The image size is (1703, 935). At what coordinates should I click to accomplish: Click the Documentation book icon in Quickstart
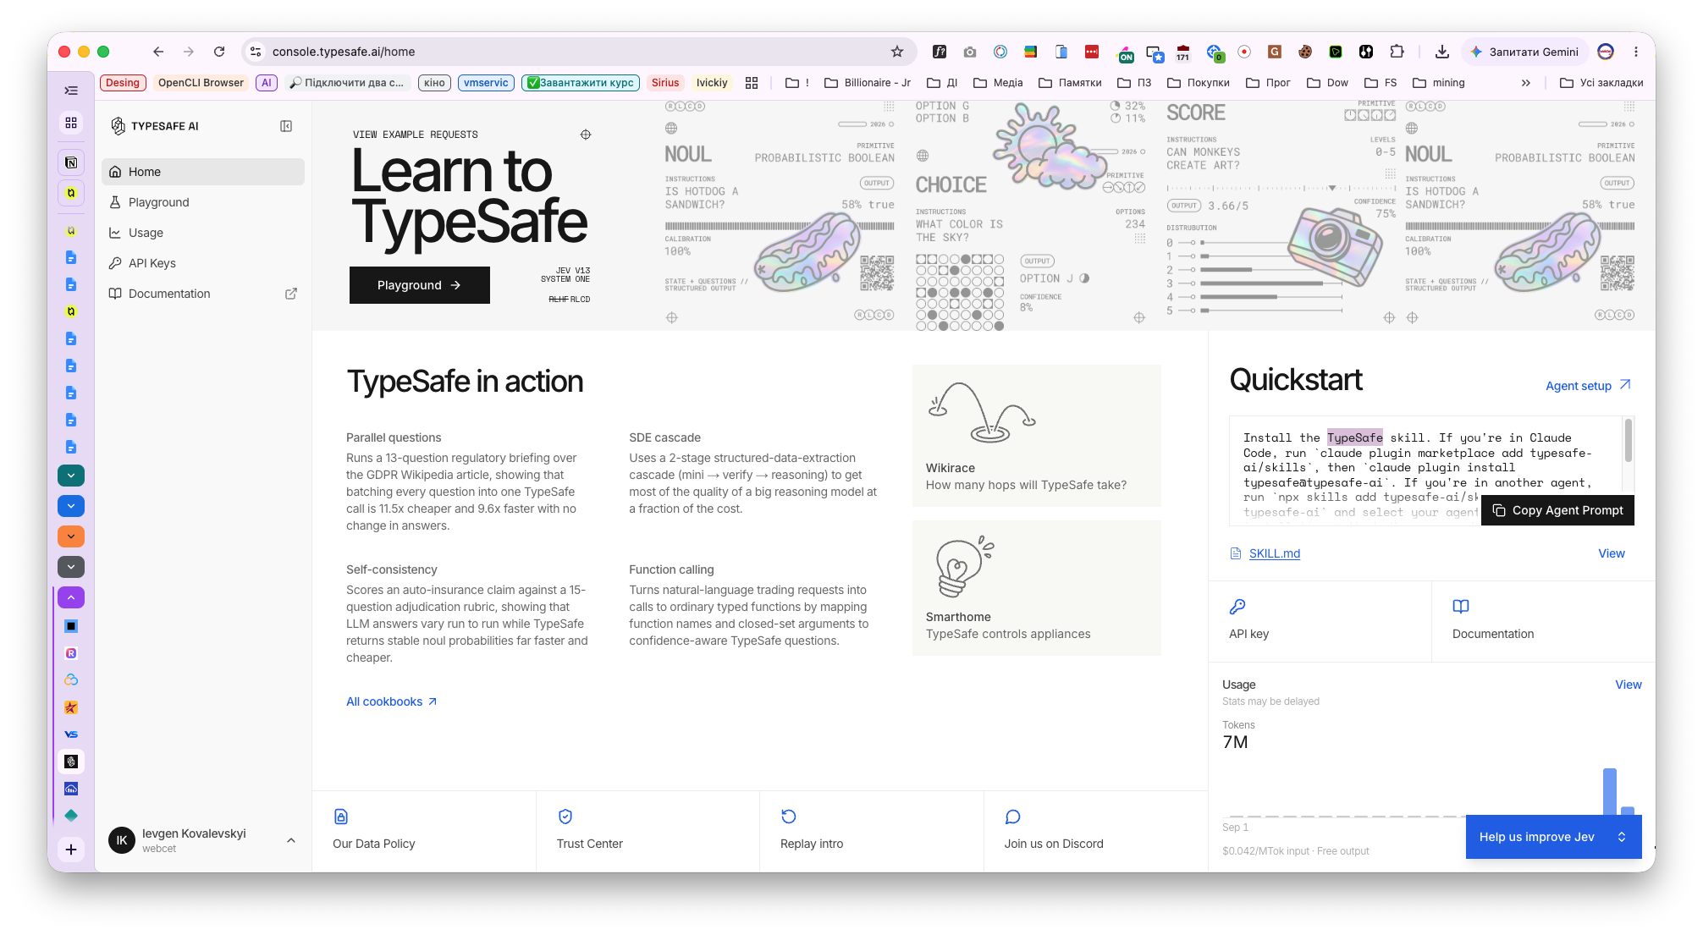1461,607
